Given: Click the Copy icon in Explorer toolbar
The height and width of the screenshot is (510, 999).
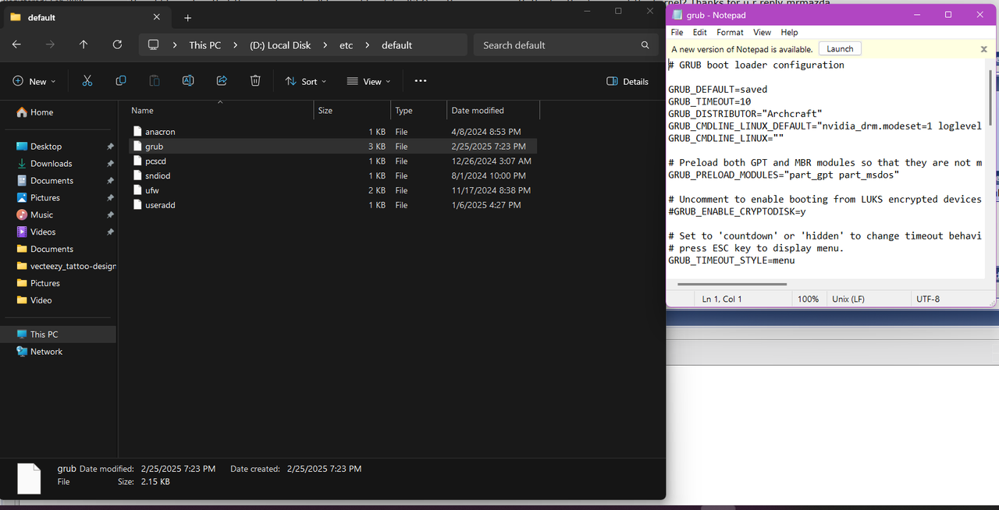Looking at the screenshot, I should [121, 81].
